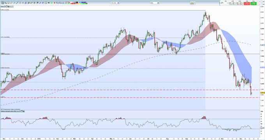Click the Qty input field
265x140 pixels.
(226, 3)
